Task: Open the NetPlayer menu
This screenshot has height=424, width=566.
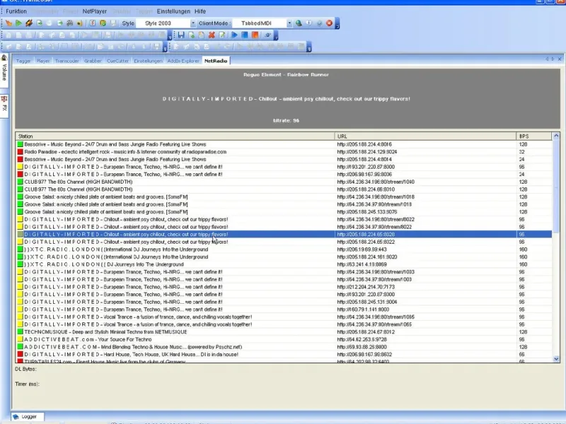Action: 95,11
